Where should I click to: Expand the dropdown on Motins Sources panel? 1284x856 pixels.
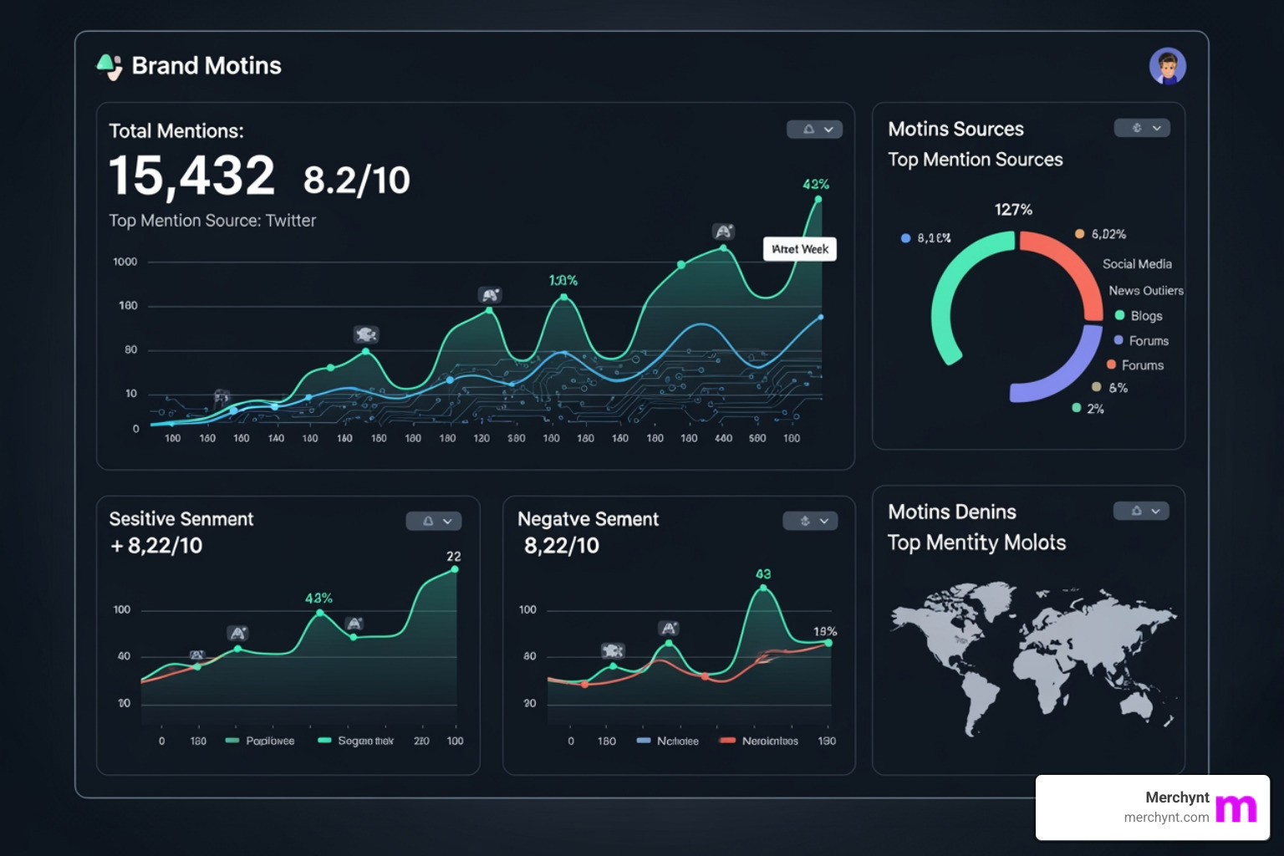point(1158,128)
